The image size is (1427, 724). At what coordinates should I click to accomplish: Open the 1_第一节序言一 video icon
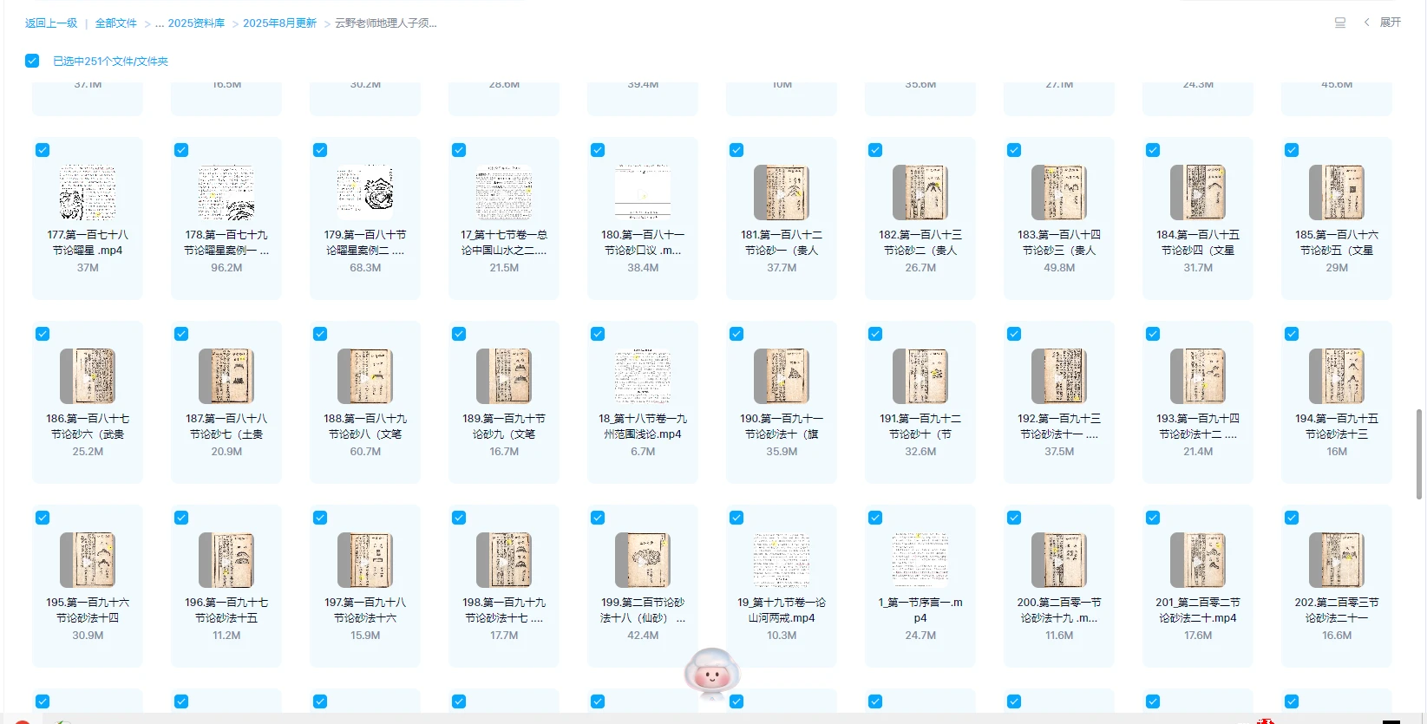(920, 560)
